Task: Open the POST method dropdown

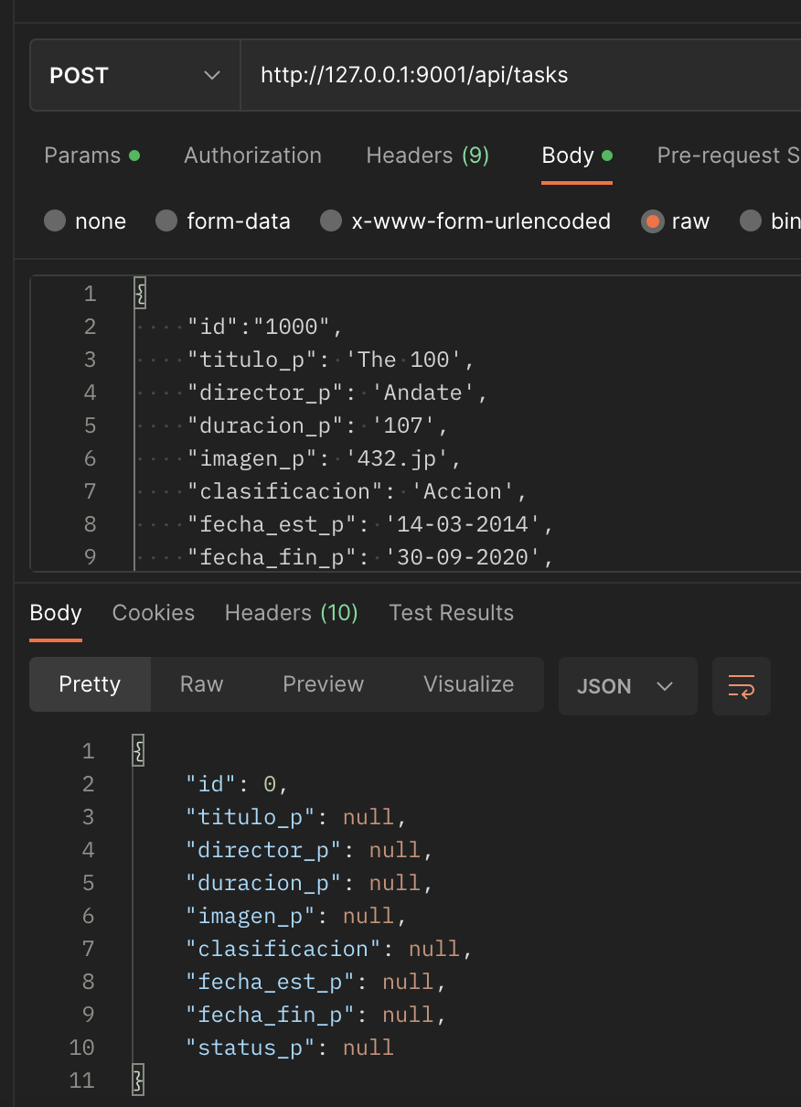Action: coord(133,75)
